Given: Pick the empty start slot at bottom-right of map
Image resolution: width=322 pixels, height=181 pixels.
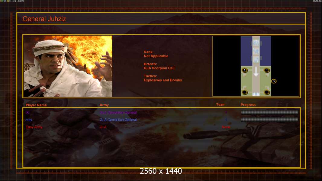Looking at the screenshot, I should [x=266, y=92].
